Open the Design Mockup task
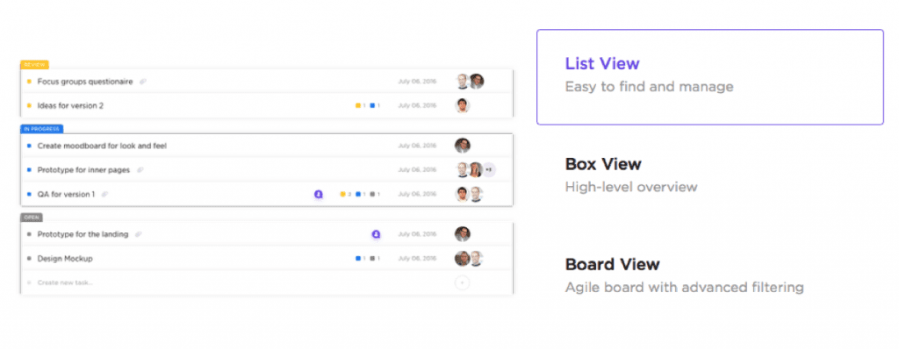 [x=65, y=259]
